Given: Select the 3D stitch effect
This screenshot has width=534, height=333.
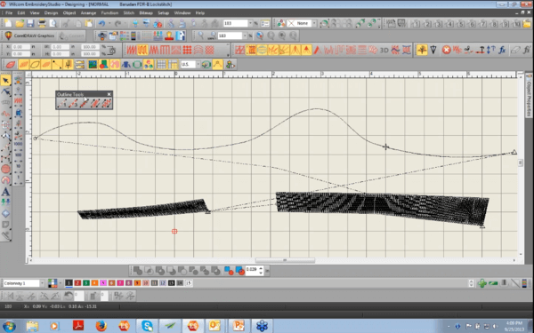Looking at the screenshot, I should (384, 51).
